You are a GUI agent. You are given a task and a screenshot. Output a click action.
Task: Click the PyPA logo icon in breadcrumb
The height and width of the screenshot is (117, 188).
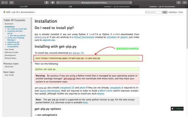click(4, 12)
